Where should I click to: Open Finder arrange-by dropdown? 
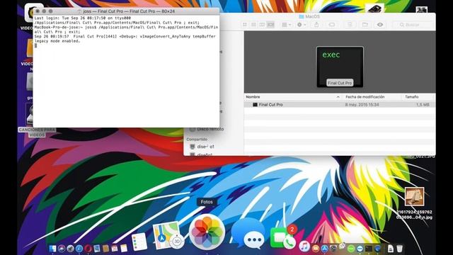tap(287, 25)
